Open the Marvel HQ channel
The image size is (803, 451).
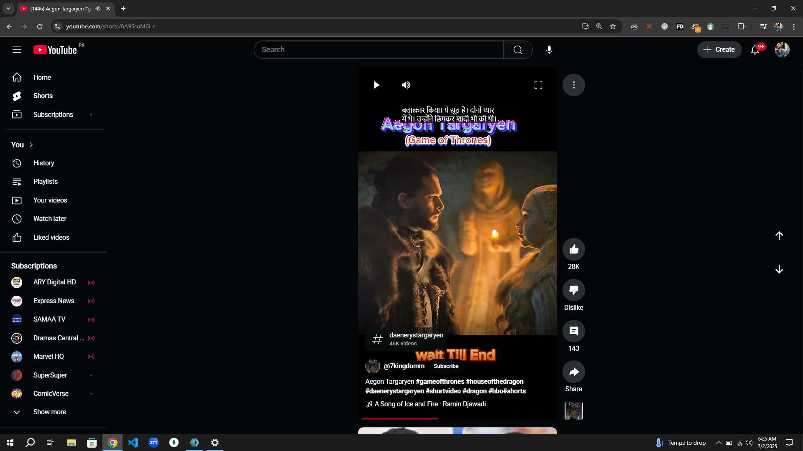pyautogui.click(x=54, y=357)
